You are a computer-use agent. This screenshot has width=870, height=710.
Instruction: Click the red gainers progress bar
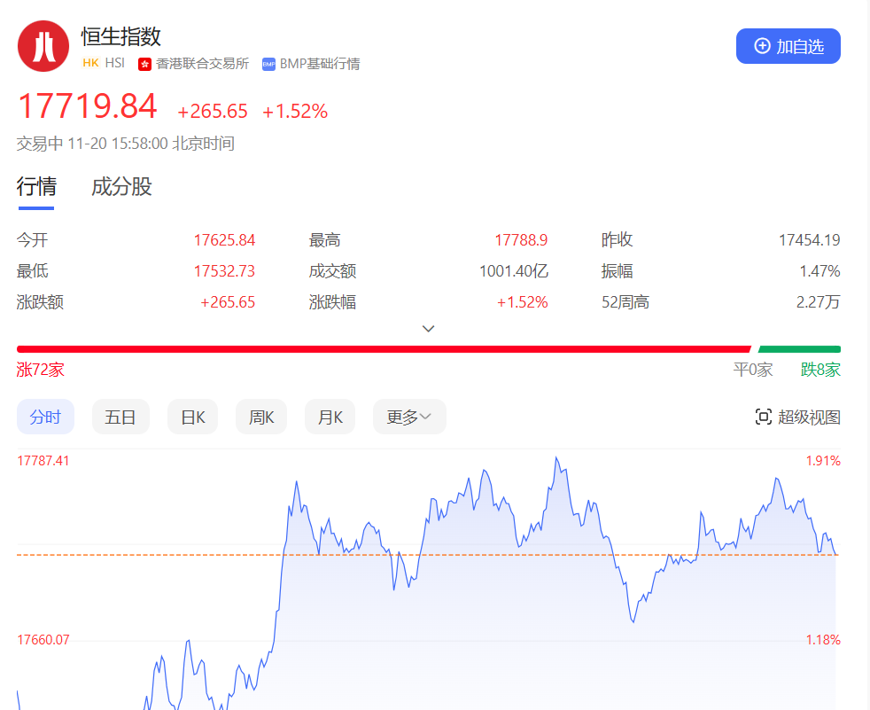[x=384, y=349]
